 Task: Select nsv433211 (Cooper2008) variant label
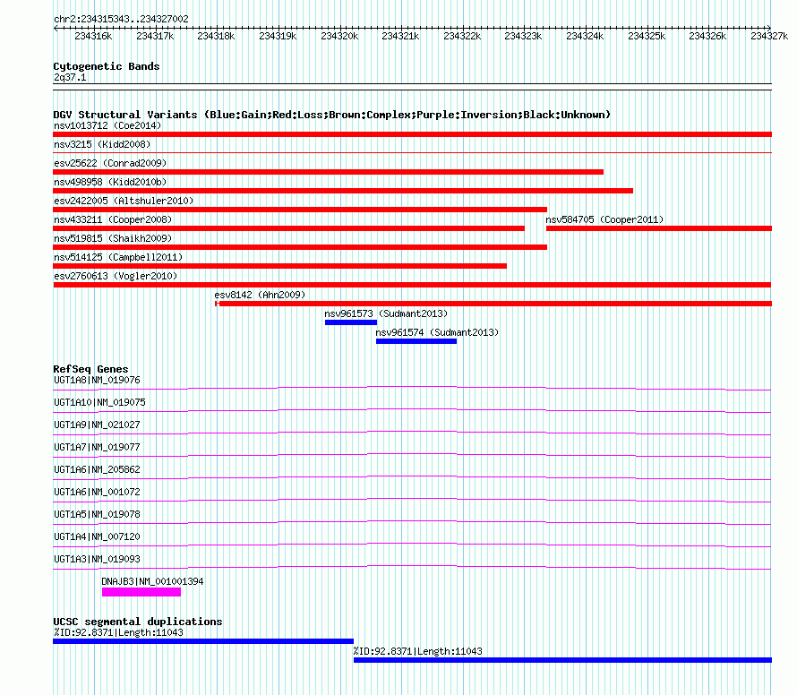point(113,219)
